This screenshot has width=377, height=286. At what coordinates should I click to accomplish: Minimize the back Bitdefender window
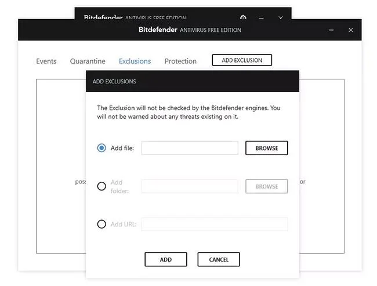(x=262, y=17)
